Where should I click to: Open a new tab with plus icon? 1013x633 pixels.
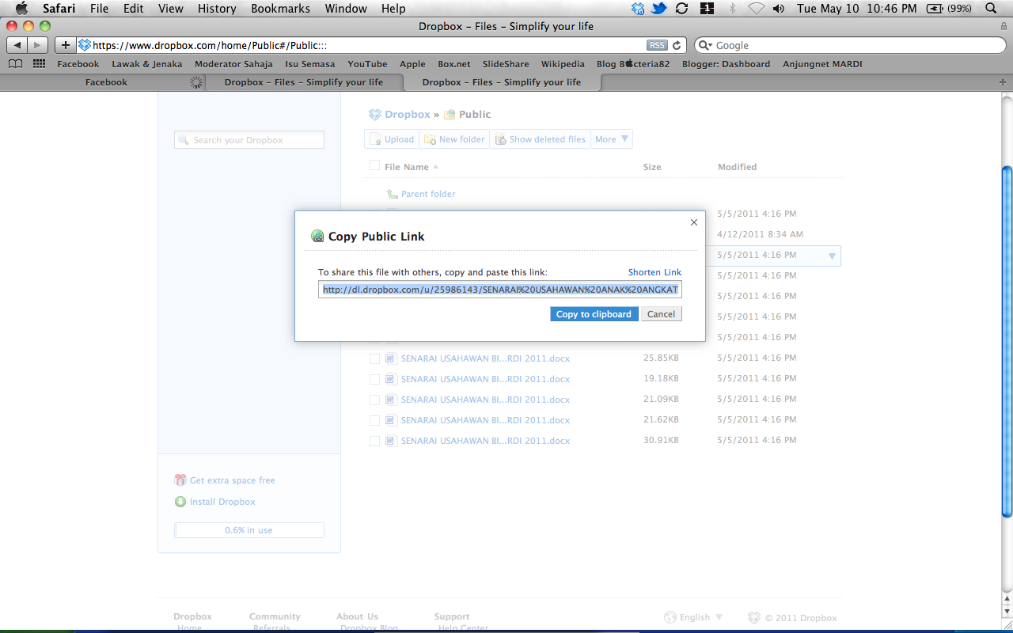1003,82
